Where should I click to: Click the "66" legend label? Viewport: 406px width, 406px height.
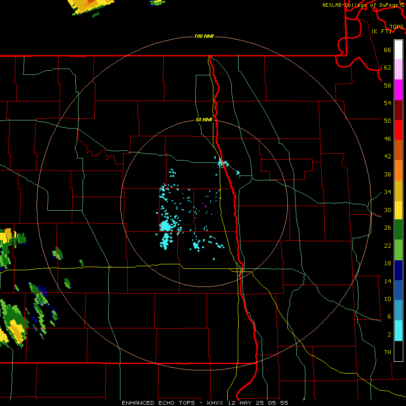[388, 50]
